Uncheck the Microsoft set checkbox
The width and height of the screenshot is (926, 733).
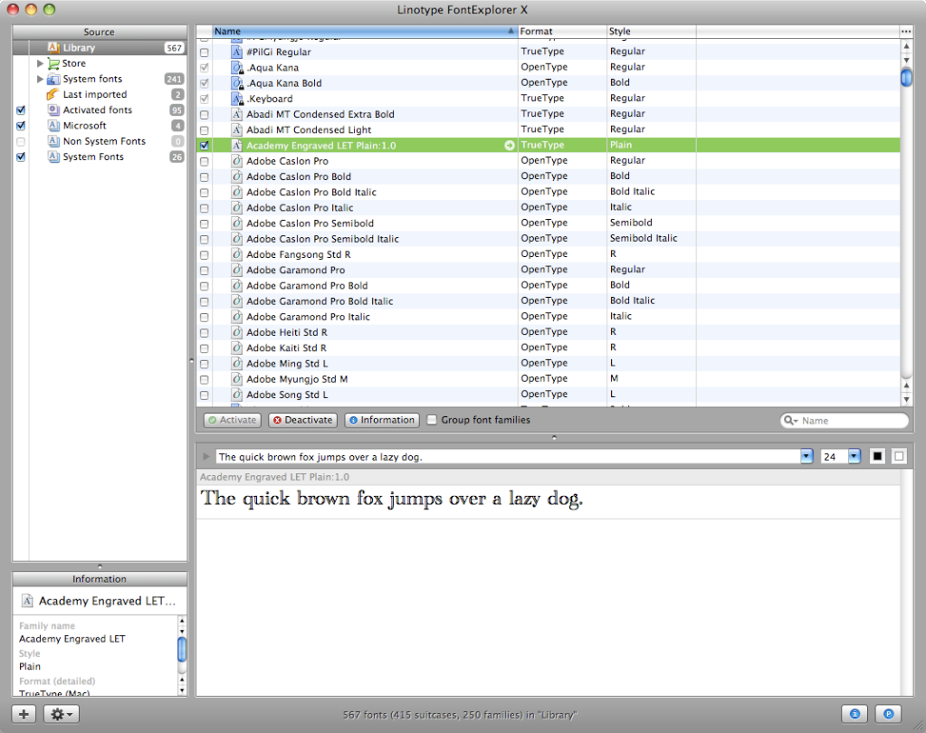[21, 126]
